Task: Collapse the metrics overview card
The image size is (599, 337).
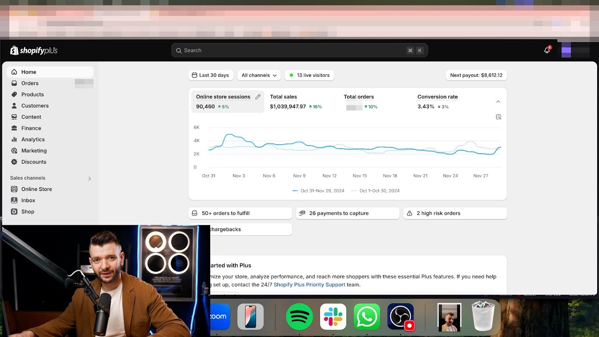Action: coord(498,102)
